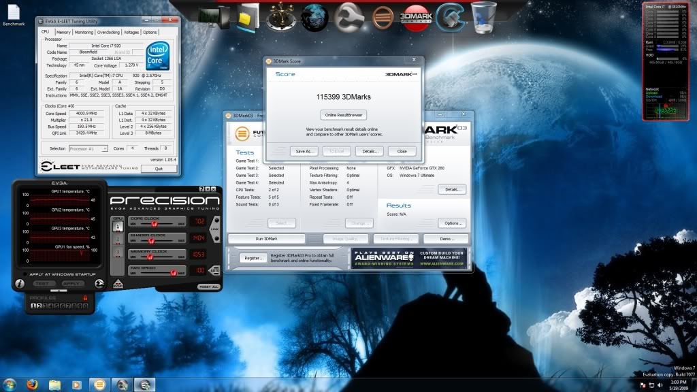The height and width of the screenshot is (392, 697).
Task: Select GPU 3 in Precision
Action: click(117, 253)
